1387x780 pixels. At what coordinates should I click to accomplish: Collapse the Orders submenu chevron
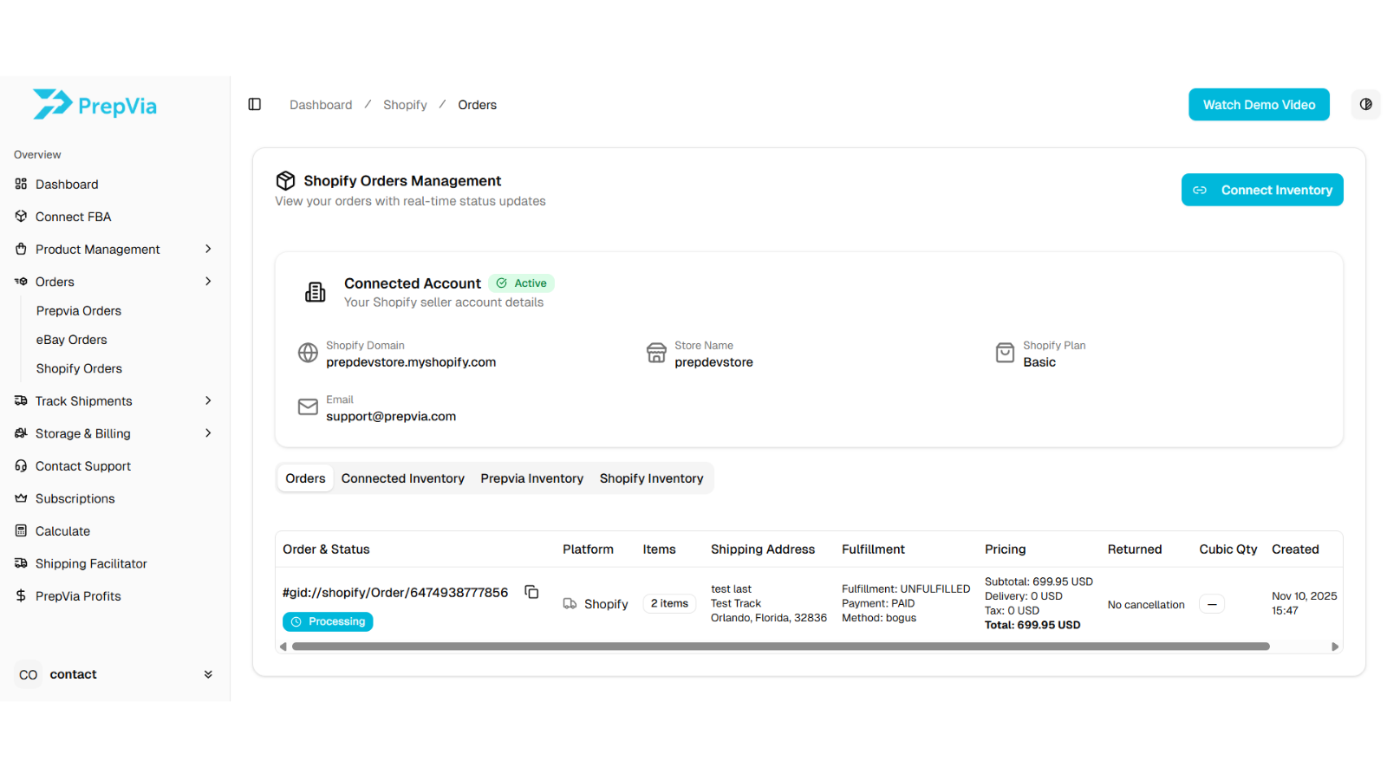[208, 282]
